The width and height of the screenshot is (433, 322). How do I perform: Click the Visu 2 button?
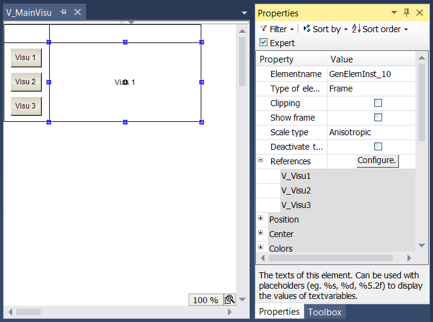click(x=26, y=82)
